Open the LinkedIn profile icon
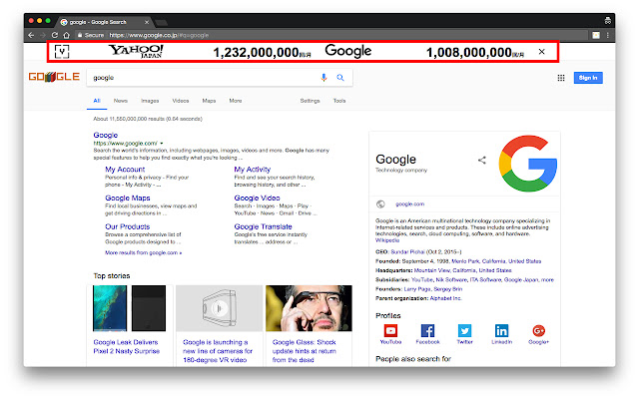Viewport: 639px width, 399px height. [501, 330]
